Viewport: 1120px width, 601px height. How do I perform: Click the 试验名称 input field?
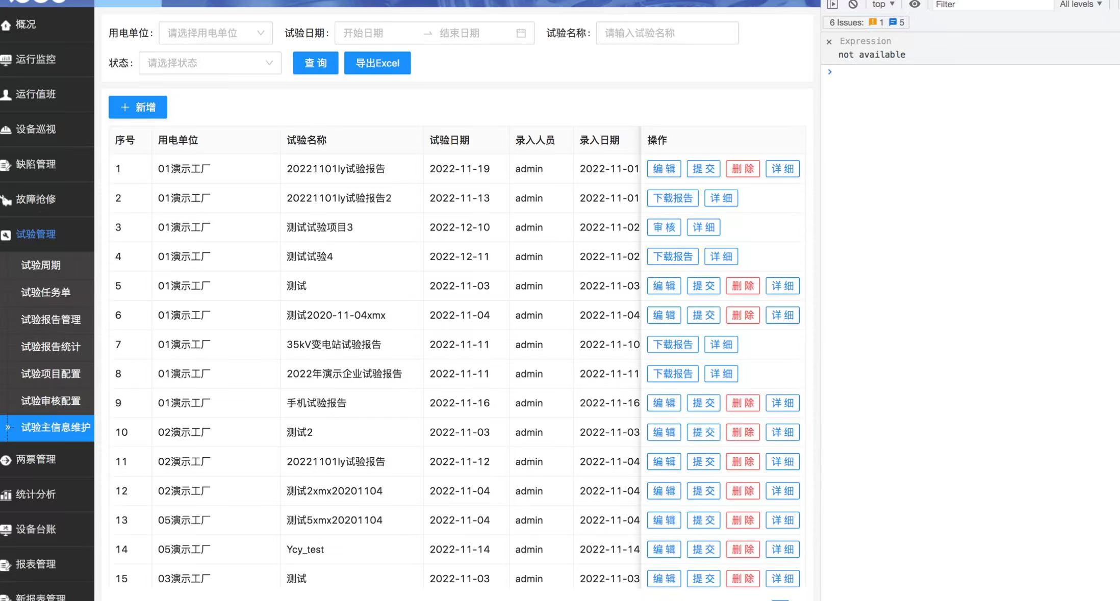[667, 33]
